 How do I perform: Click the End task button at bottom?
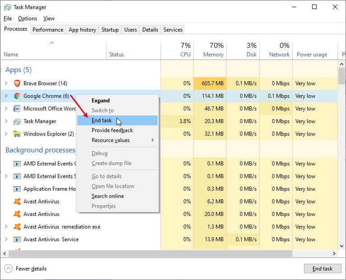(323, 269)
